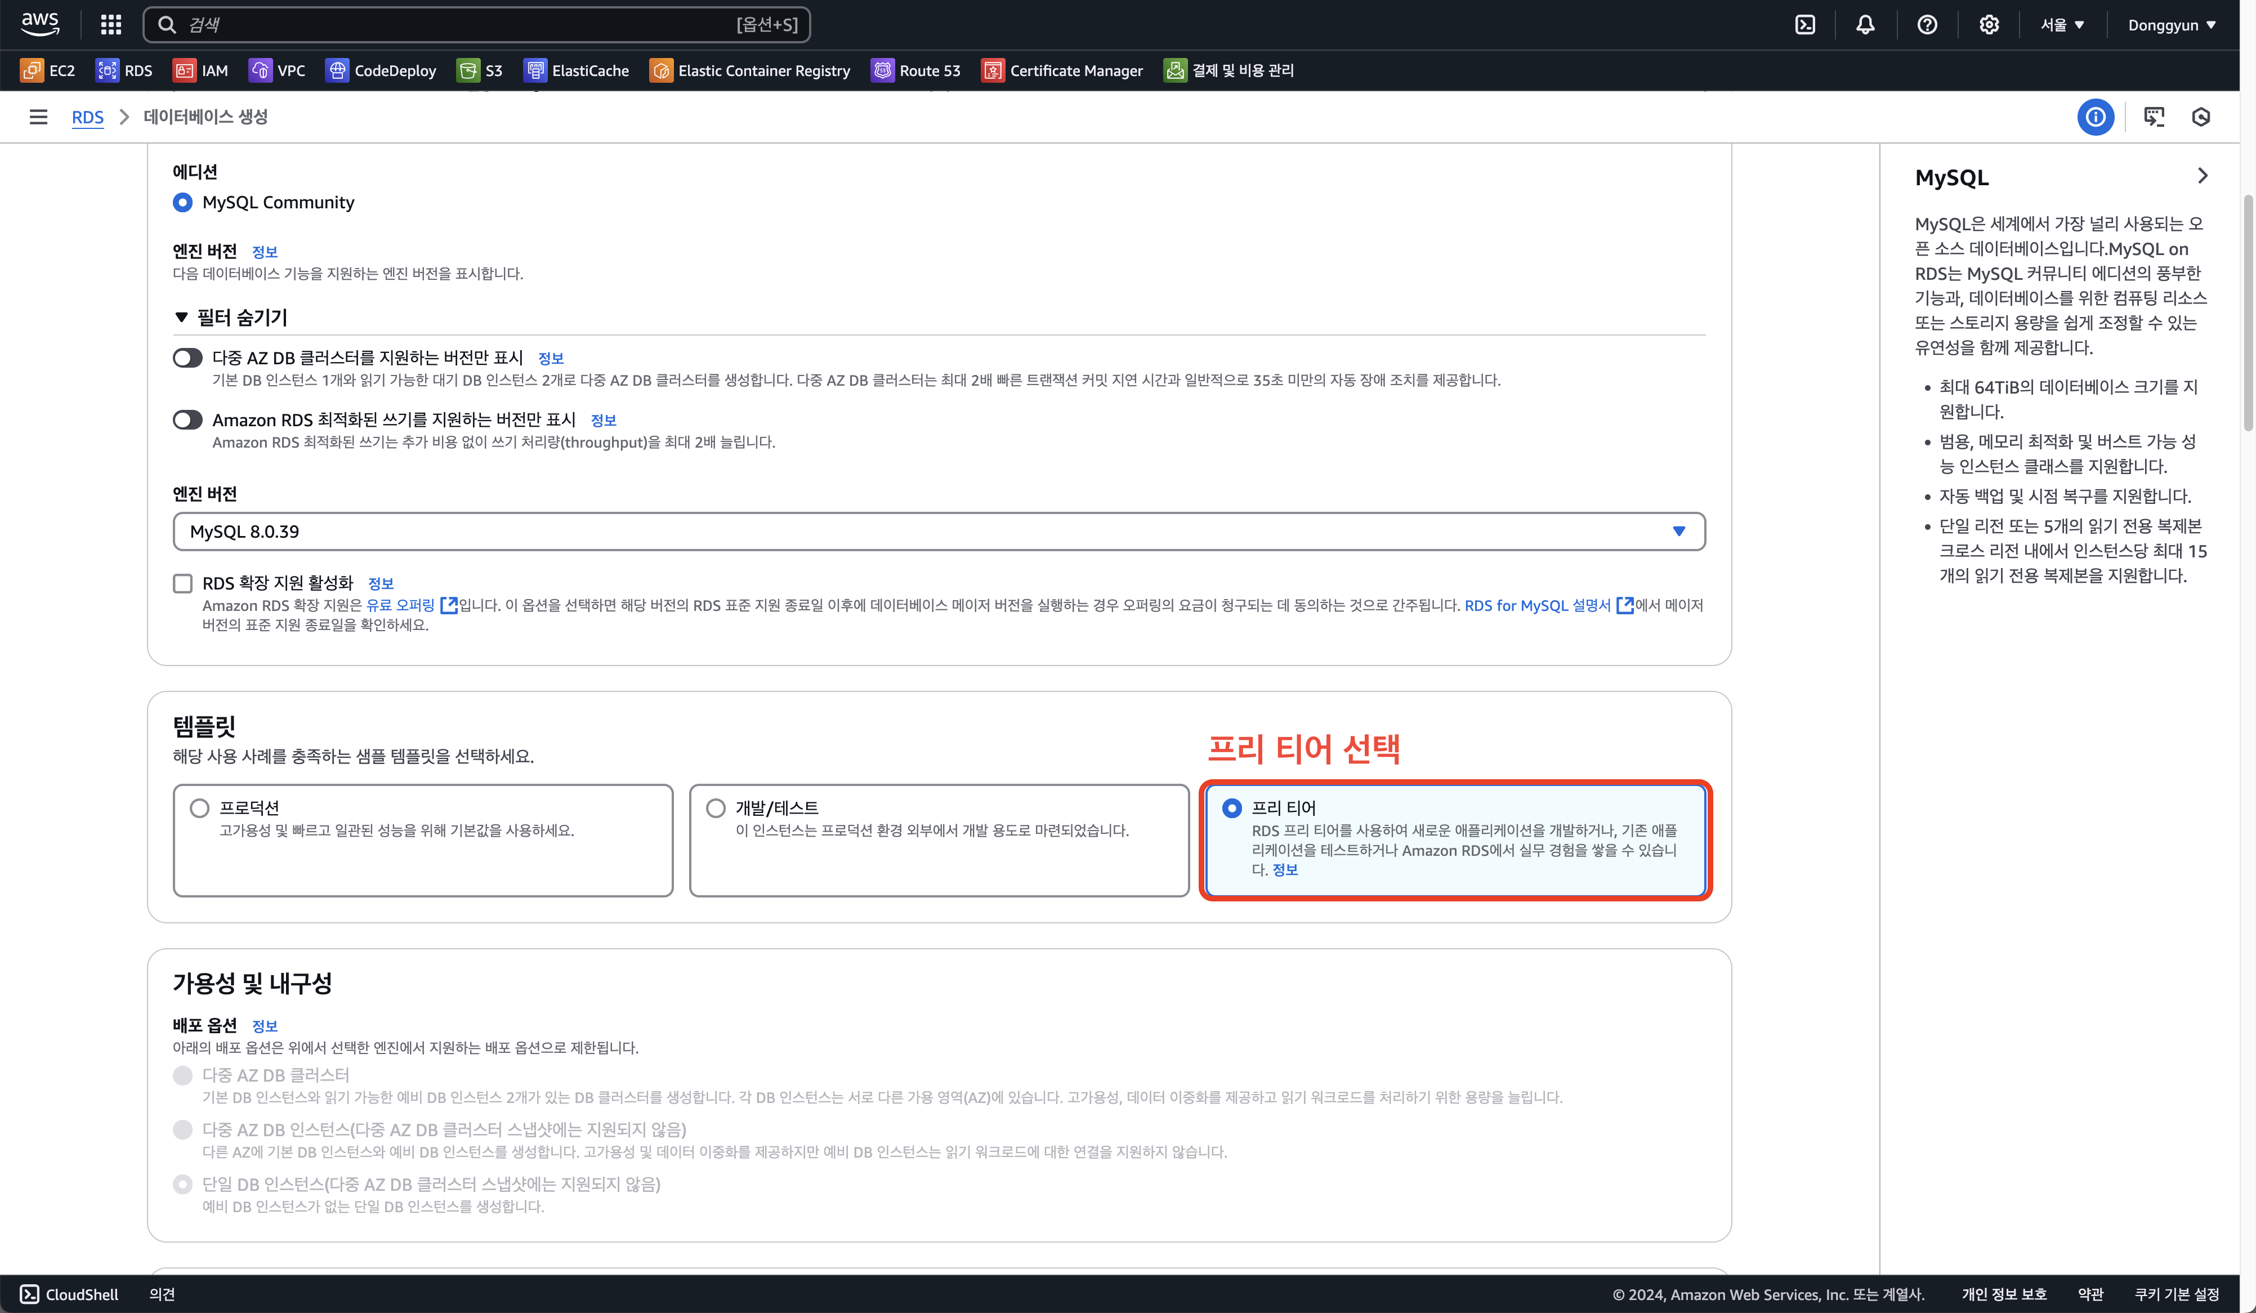This screenshot has width=2256, height=1313.
Task: Open IAM shortcut in favorites bar
Action: click(x=200, y=70)
